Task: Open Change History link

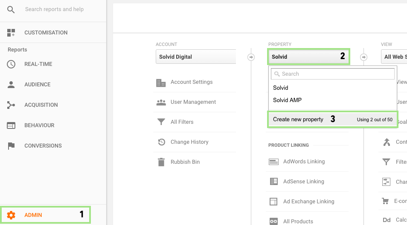Action: click(x=189, y=142)
